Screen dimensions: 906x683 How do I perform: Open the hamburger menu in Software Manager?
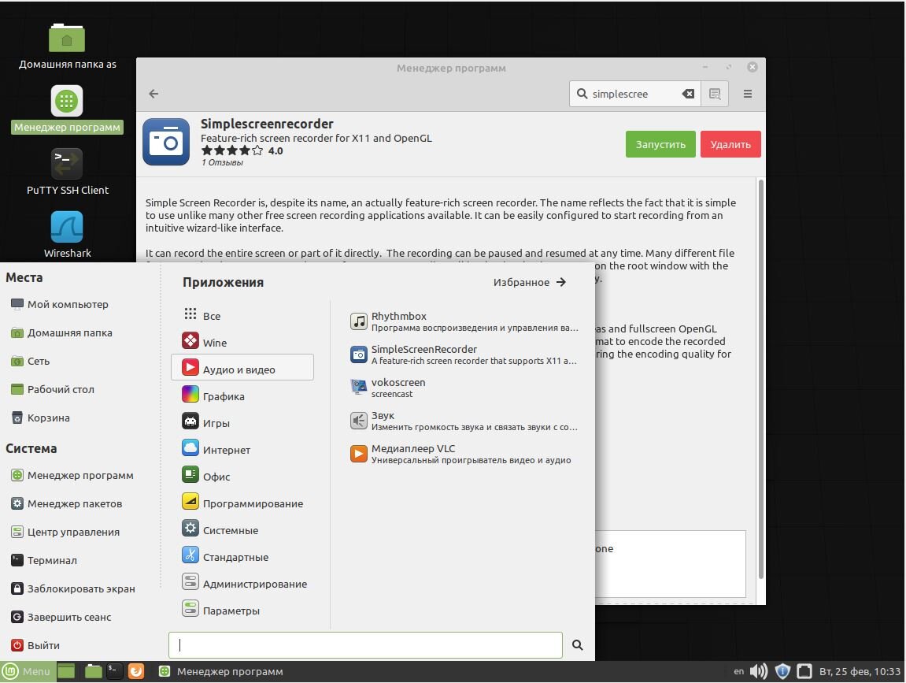[747, 94]
